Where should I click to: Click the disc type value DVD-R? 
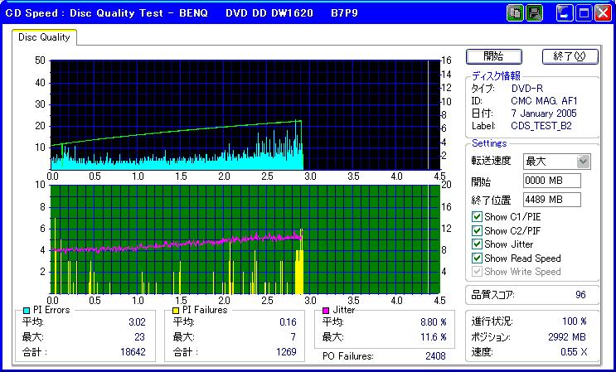(x=527, y=89)
